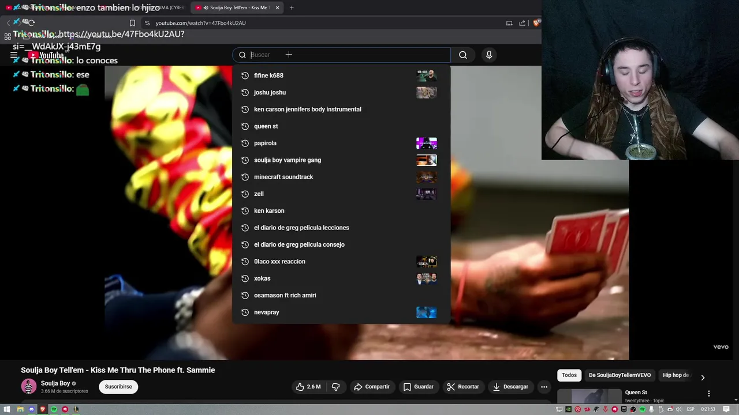Open Windows Start menu
This screenshot has width=739, height=415.
coord(7,409)
